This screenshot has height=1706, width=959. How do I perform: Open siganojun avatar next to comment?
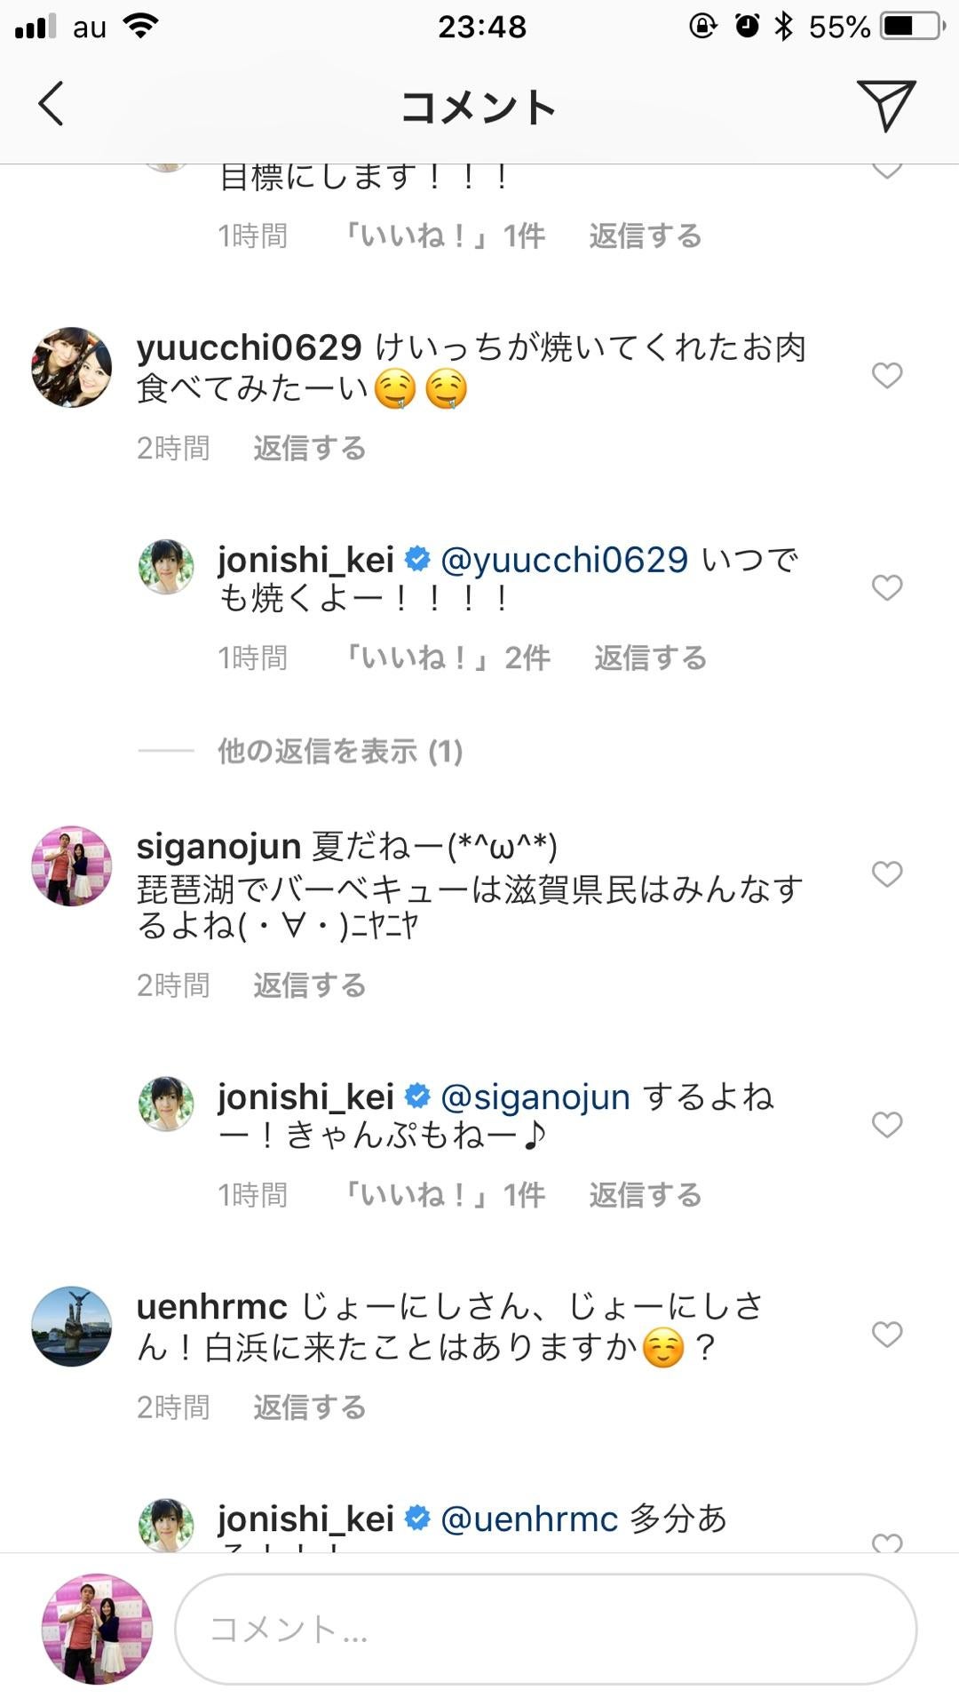point(72,865)
